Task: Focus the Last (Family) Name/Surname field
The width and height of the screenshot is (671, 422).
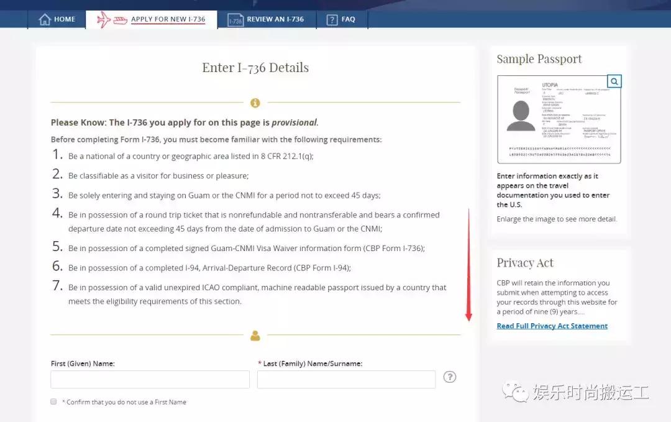Action: tap(346, 379)
